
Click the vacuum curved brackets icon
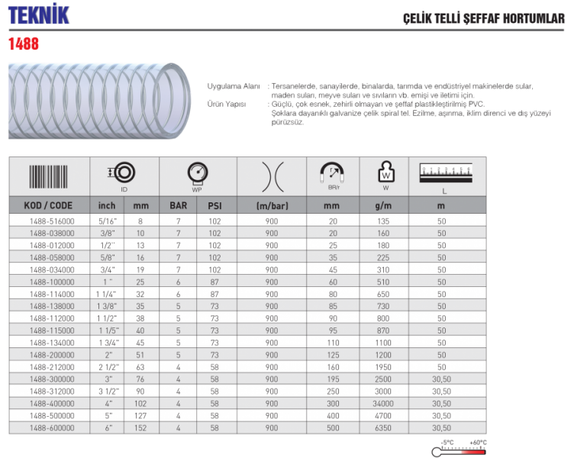coord(271,176)
